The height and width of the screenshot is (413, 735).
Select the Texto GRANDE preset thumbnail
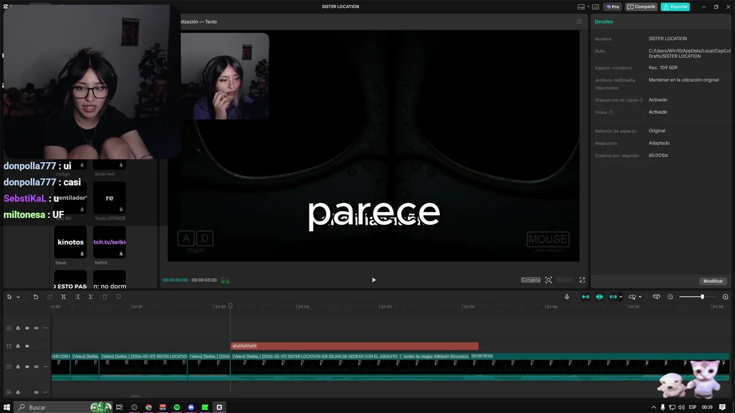pos(110,198)
